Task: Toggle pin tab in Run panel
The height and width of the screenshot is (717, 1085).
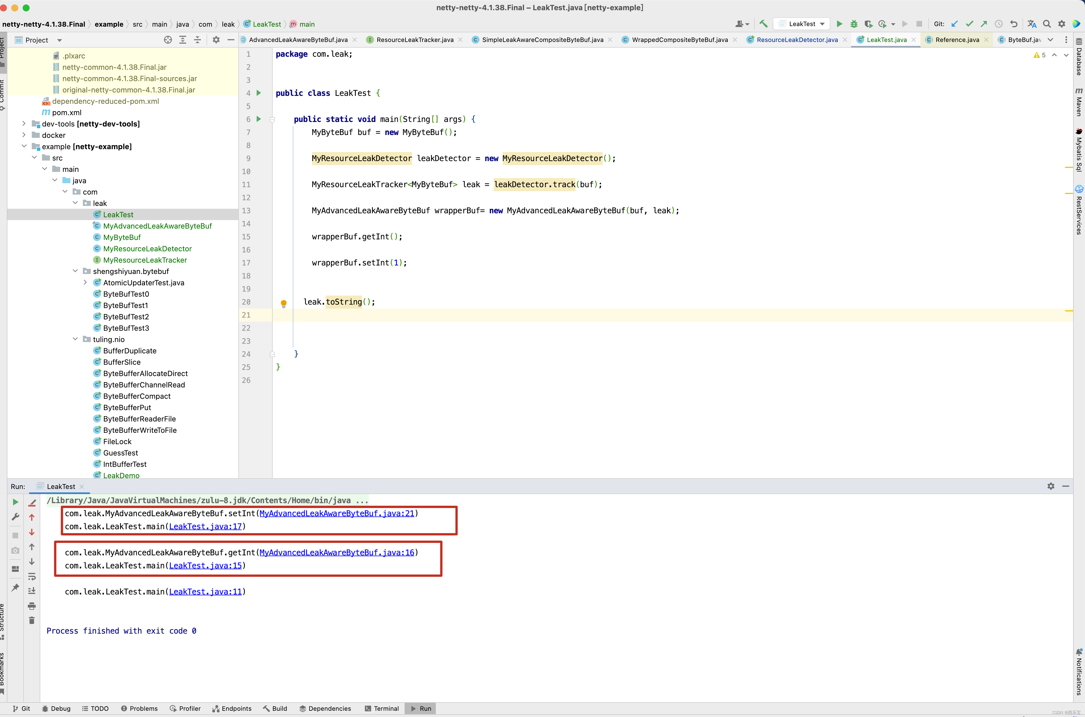Action: [x=15, y=588]
